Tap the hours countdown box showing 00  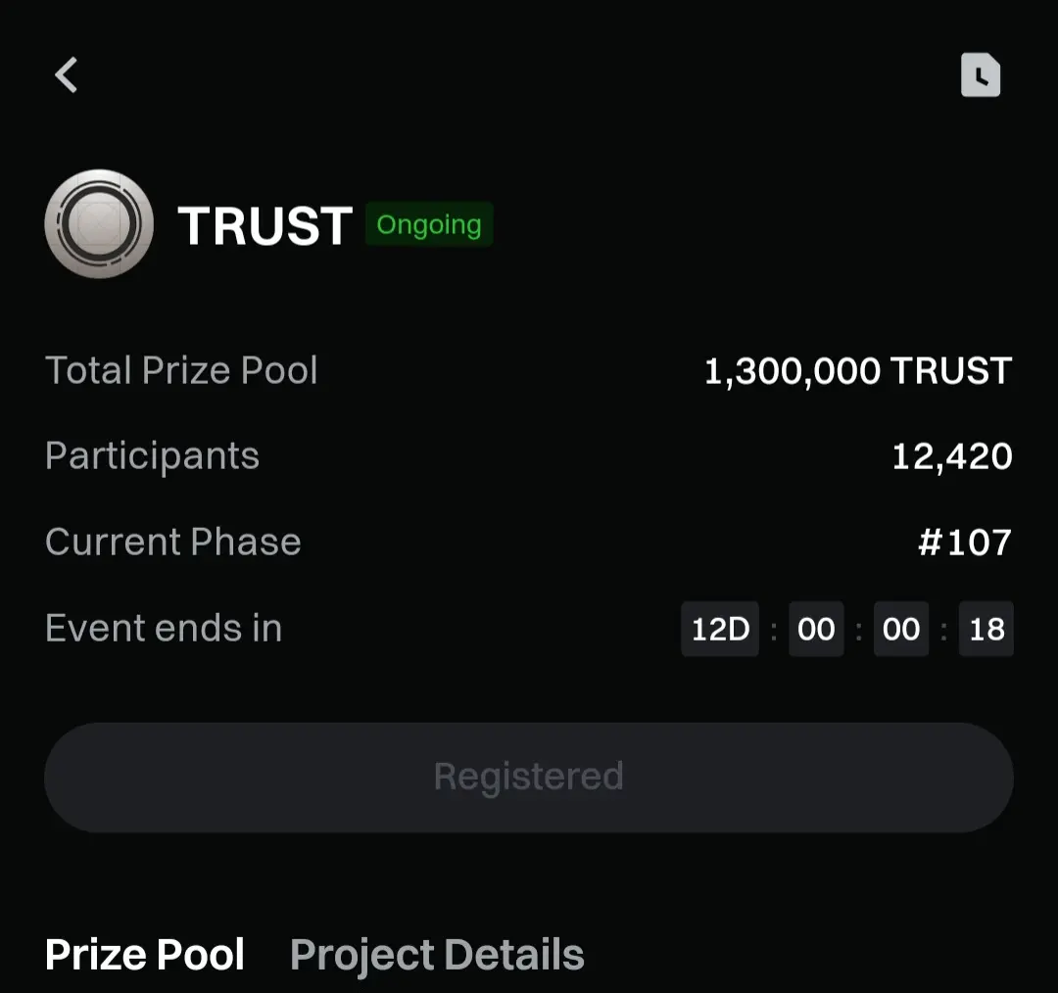point(816,629)
